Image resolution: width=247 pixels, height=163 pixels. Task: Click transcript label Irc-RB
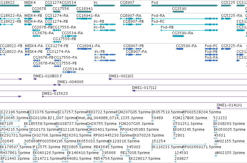99,22
